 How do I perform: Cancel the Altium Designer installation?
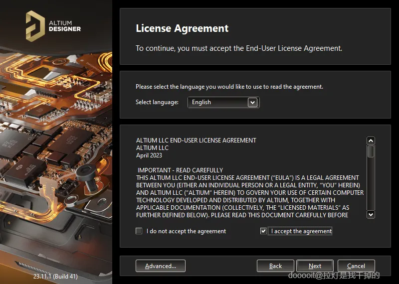pyautogui.click(x=356, y=266)
